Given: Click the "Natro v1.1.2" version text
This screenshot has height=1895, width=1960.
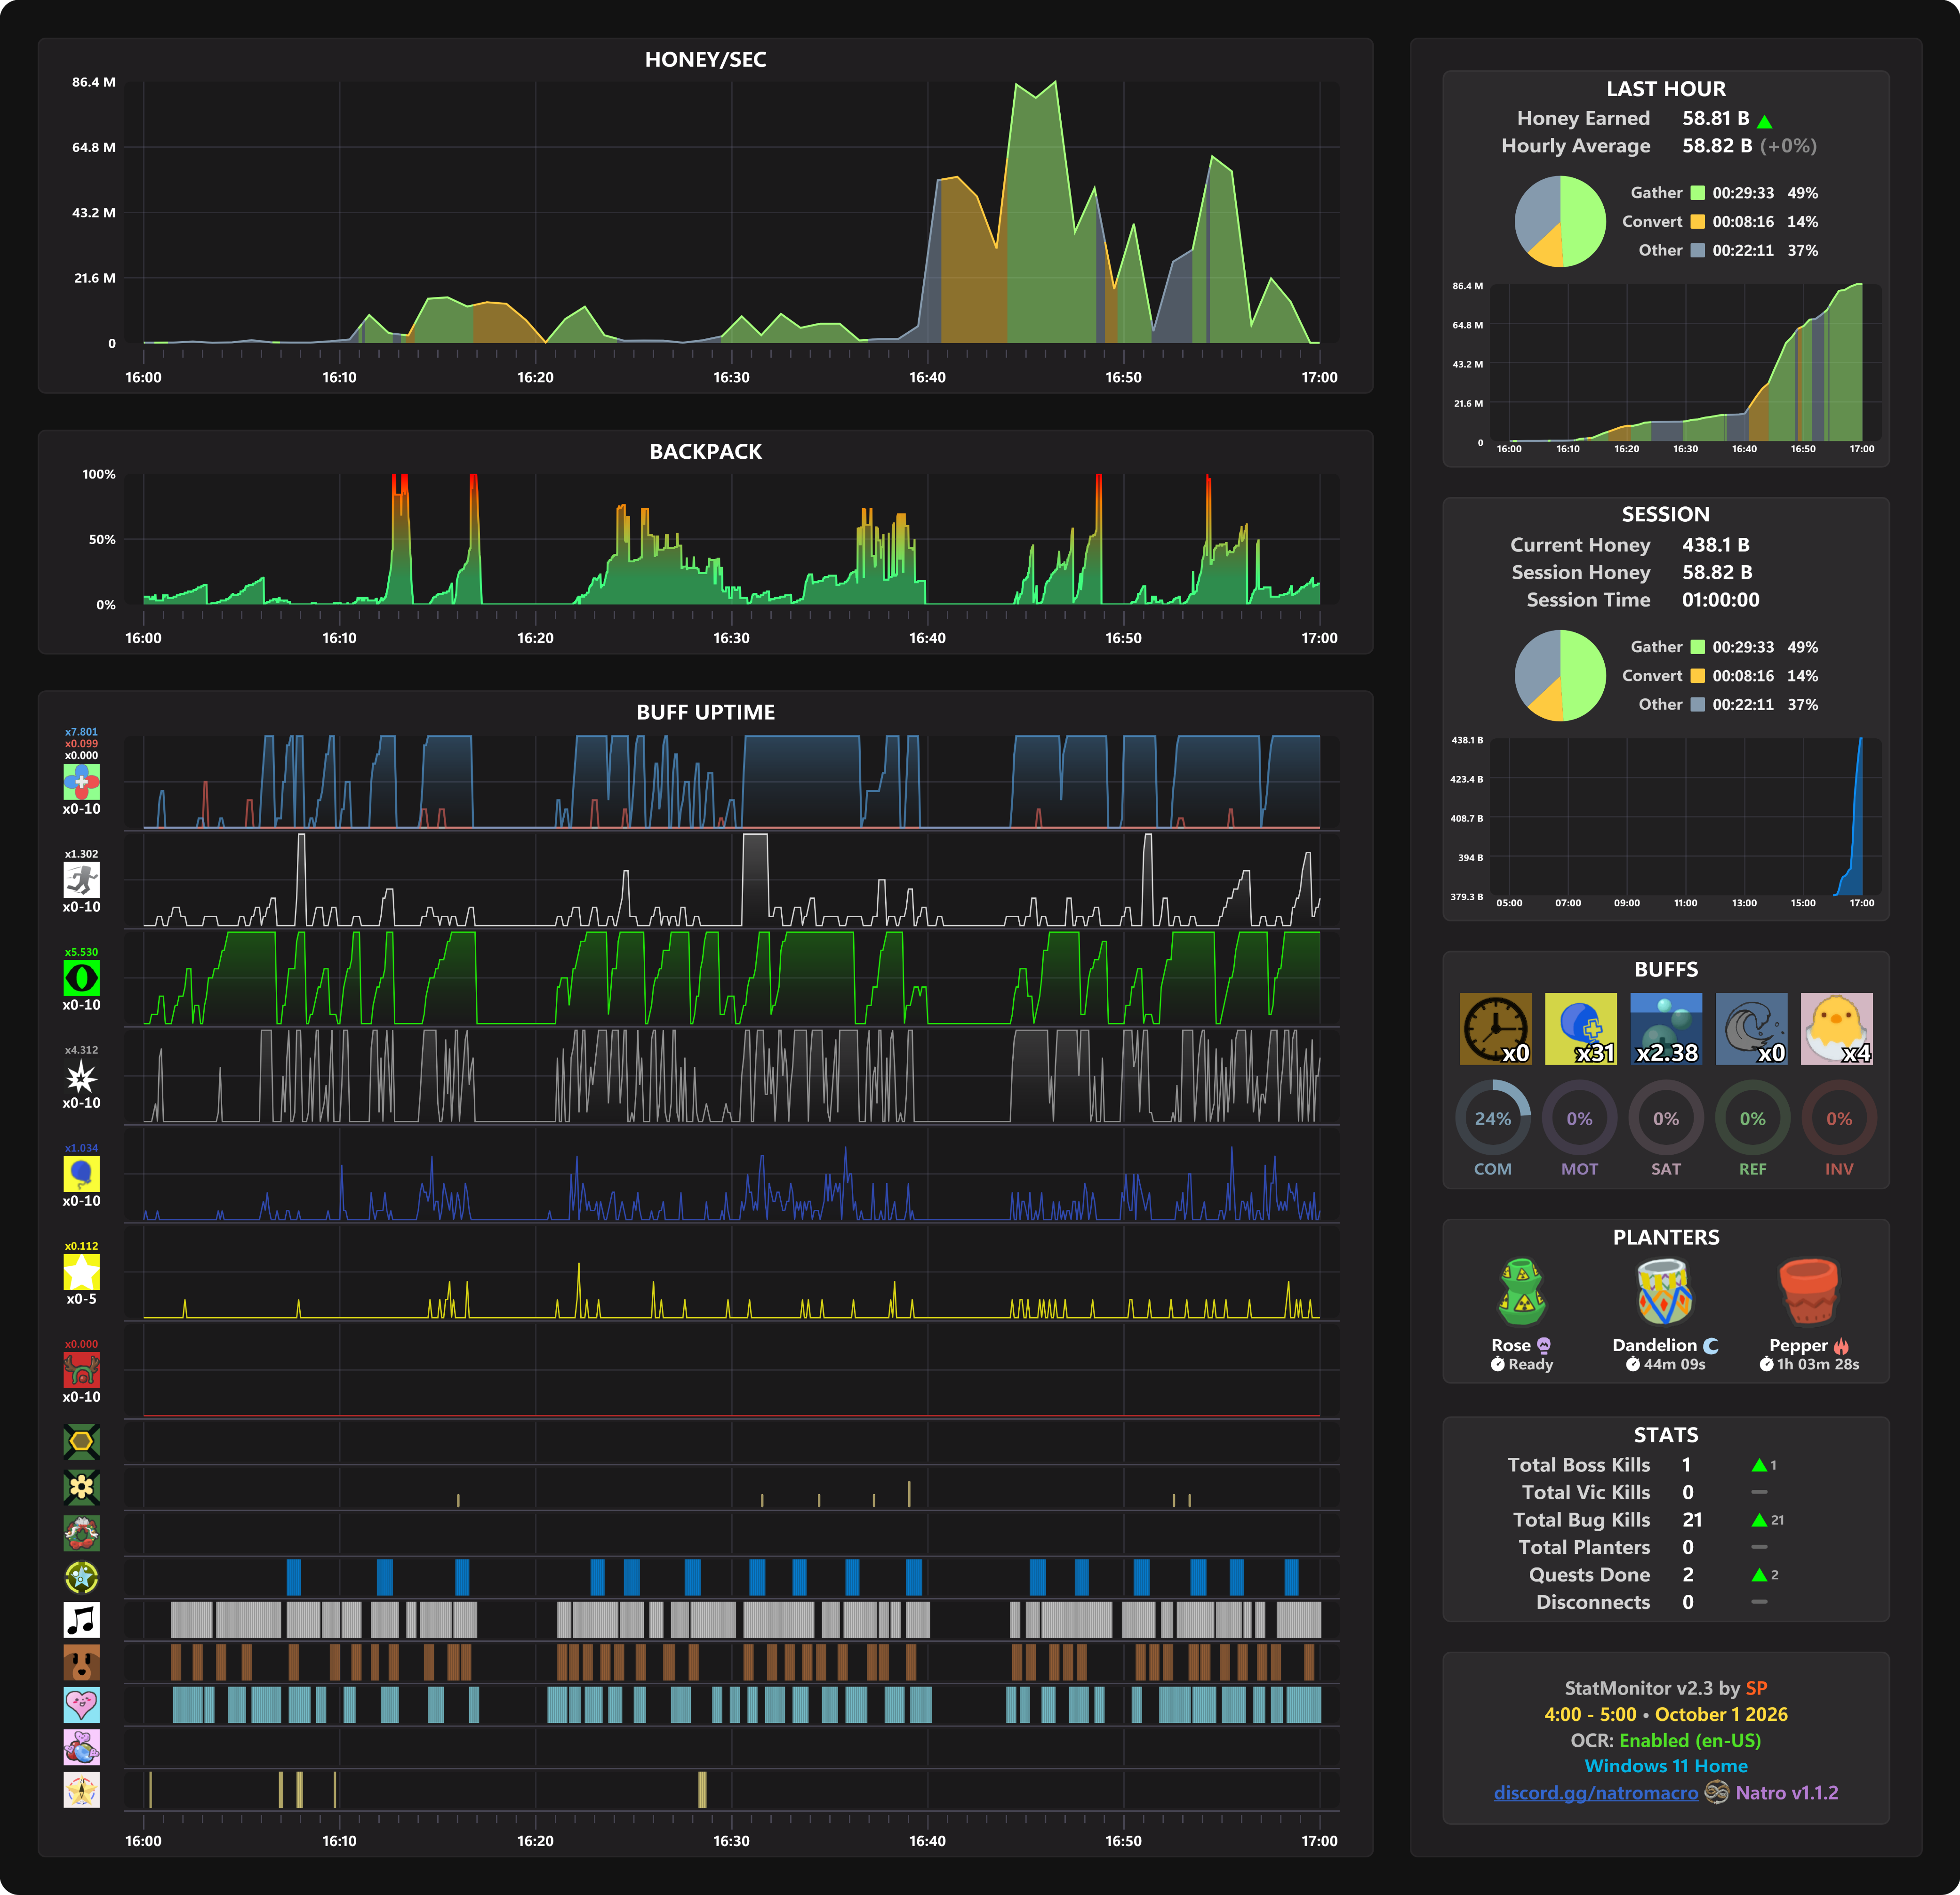Looking at the screenshot, I should (x=1786, y=1793).
